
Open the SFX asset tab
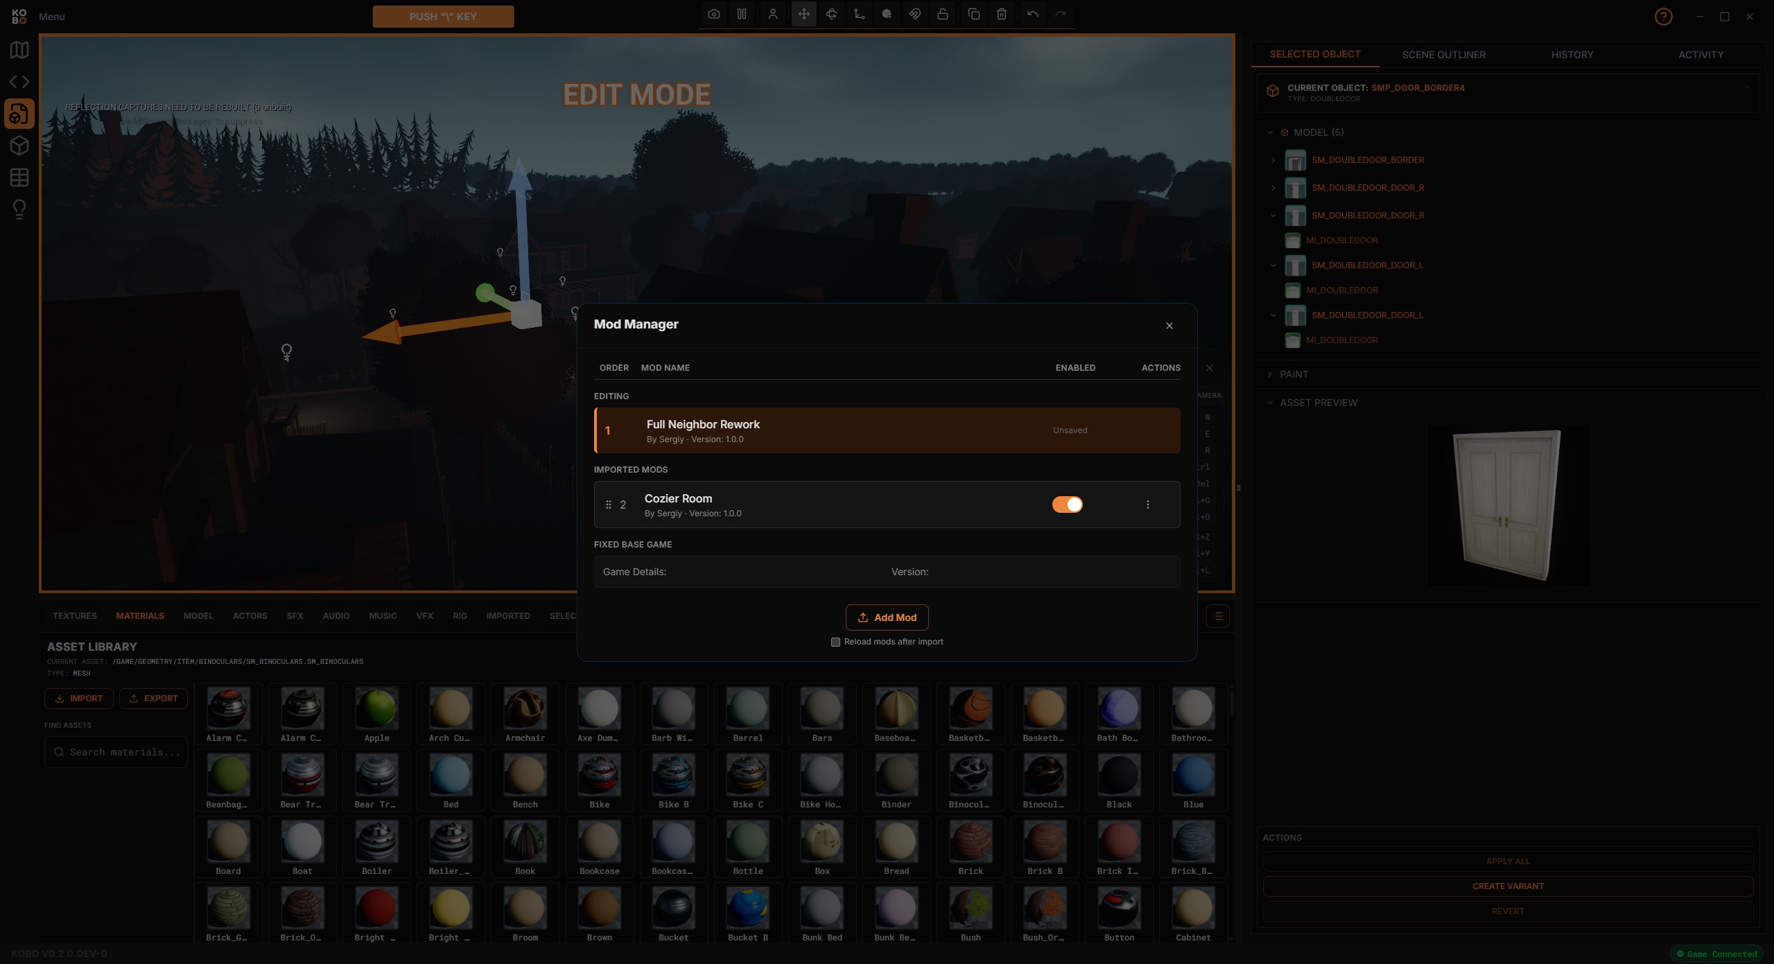pyautogui.click(x=295, y=616)
